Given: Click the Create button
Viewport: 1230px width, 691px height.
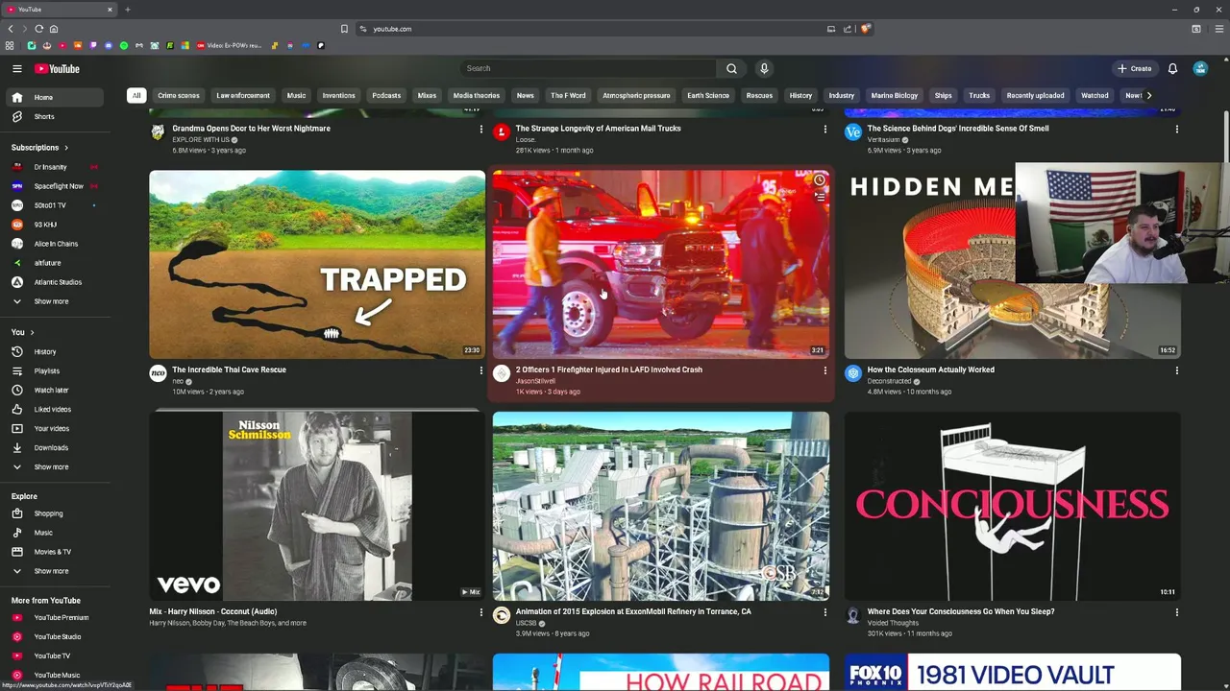Looking at the screenshot, I should click(x=1134, y=68).
